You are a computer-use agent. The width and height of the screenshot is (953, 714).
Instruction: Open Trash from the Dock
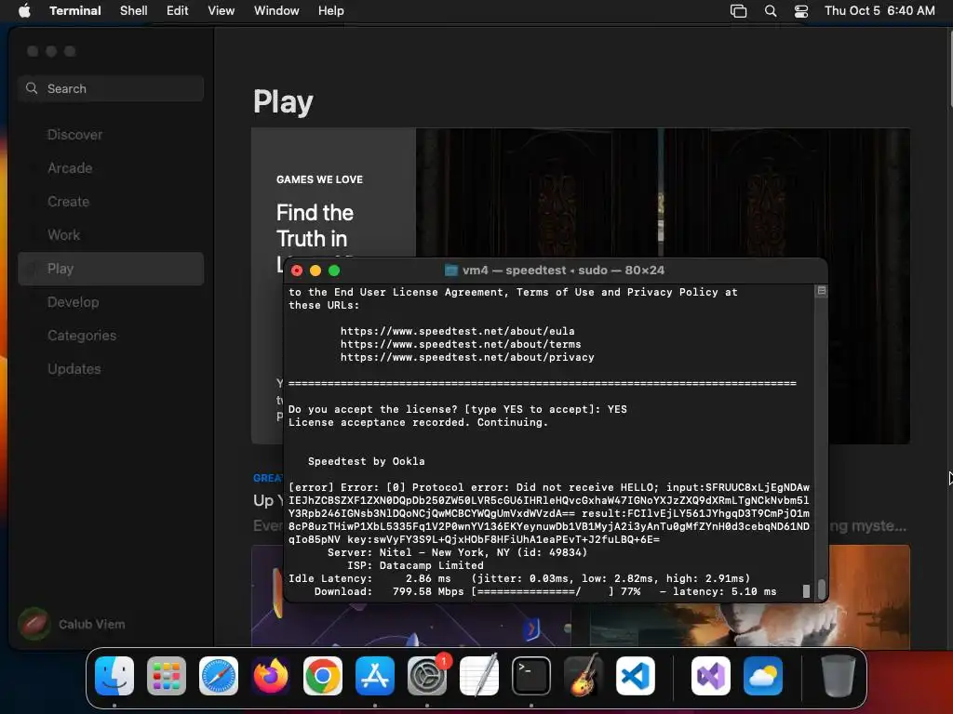[x=839, y=676]
